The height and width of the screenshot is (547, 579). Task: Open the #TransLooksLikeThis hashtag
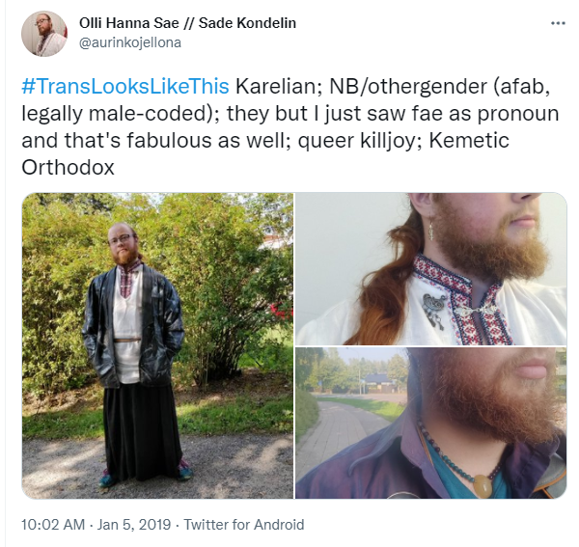125,87
